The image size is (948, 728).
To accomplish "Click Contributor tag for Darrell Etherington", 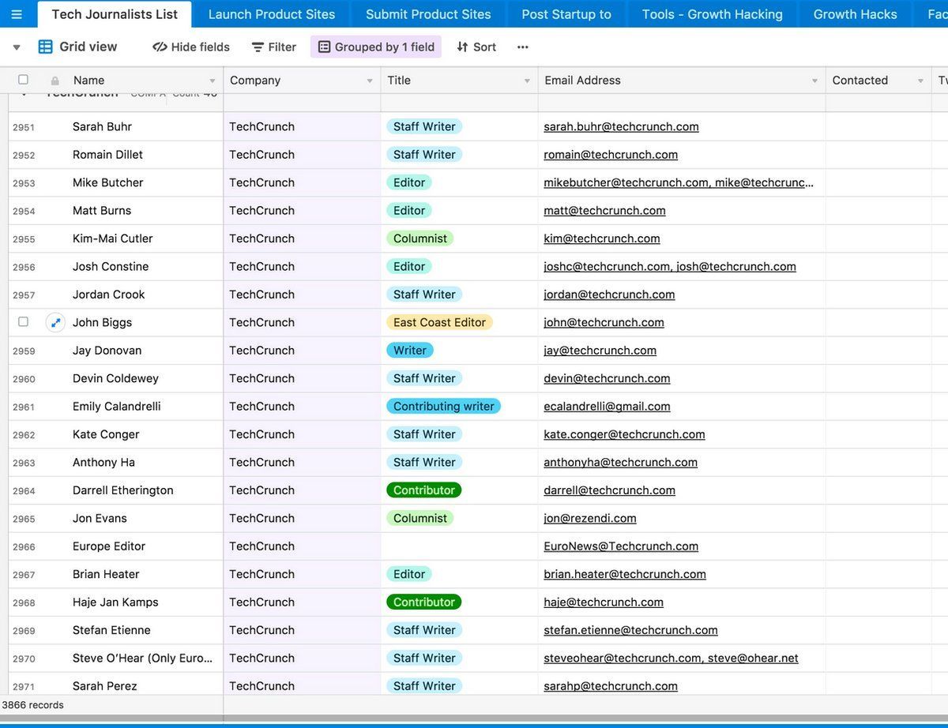I will (x=423, y=490).
